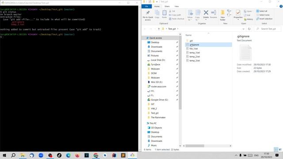Switch to the View tab

176,6
